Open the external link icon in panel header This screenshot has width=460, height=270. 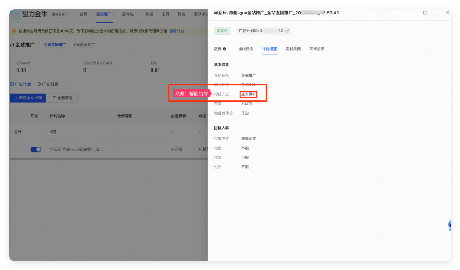[x=425, y=13]
